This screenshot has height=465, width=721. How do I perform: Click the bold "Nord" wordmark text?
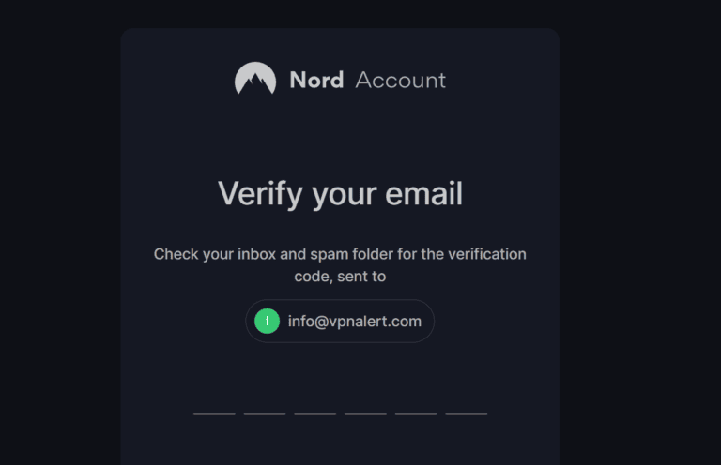(316, 80)
